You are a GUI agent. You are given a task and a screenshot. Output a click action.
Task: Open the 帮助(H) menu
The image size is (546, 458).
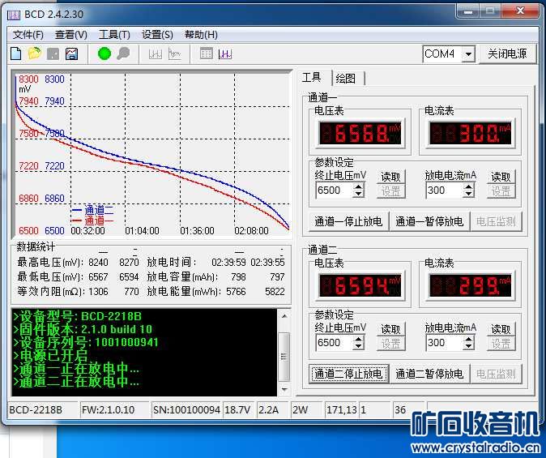(x=201, y=35)
